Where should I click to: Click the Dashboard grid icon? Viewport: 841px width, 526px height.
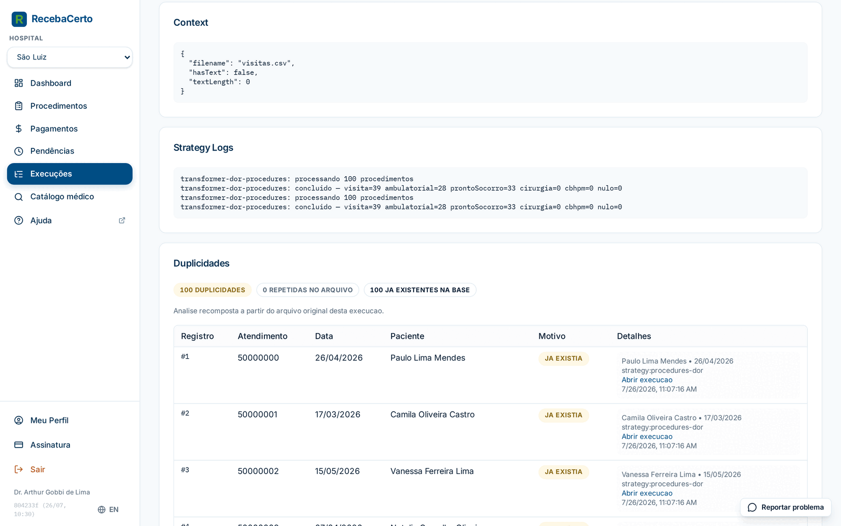[19, 83]
